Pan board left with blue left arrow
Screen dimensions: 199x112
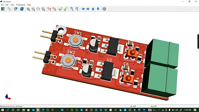click(x=83, y=9)
